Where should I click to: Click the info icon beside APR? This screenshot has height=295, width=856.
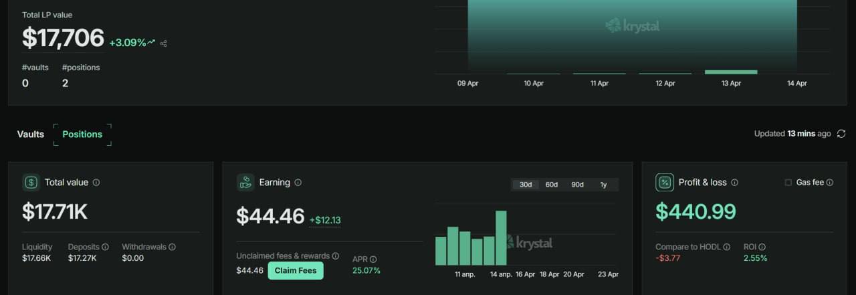click(x=373, y=260)
